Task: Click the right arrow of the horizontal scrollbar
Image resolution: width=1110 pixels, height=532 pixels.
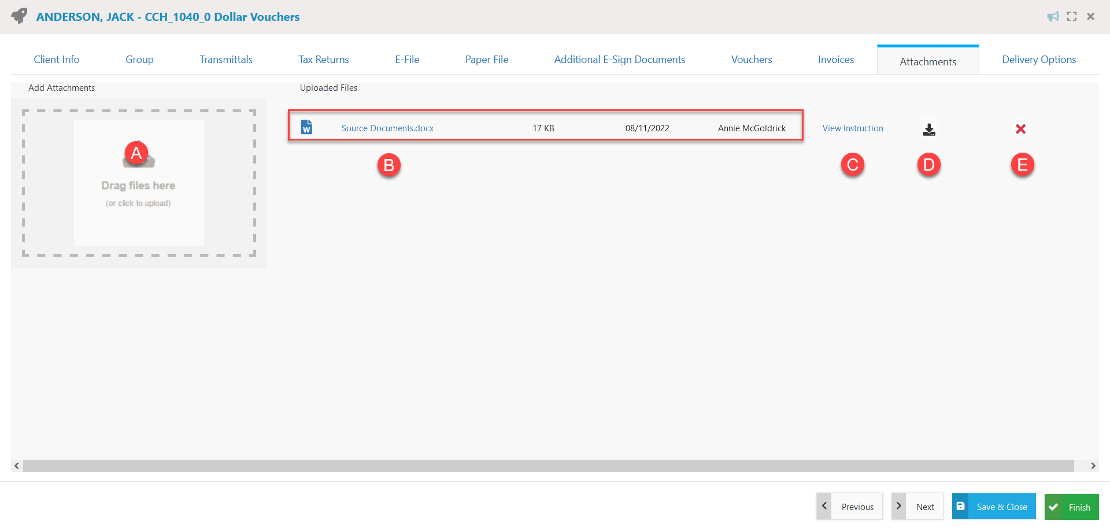Action: click(1093, 465)
